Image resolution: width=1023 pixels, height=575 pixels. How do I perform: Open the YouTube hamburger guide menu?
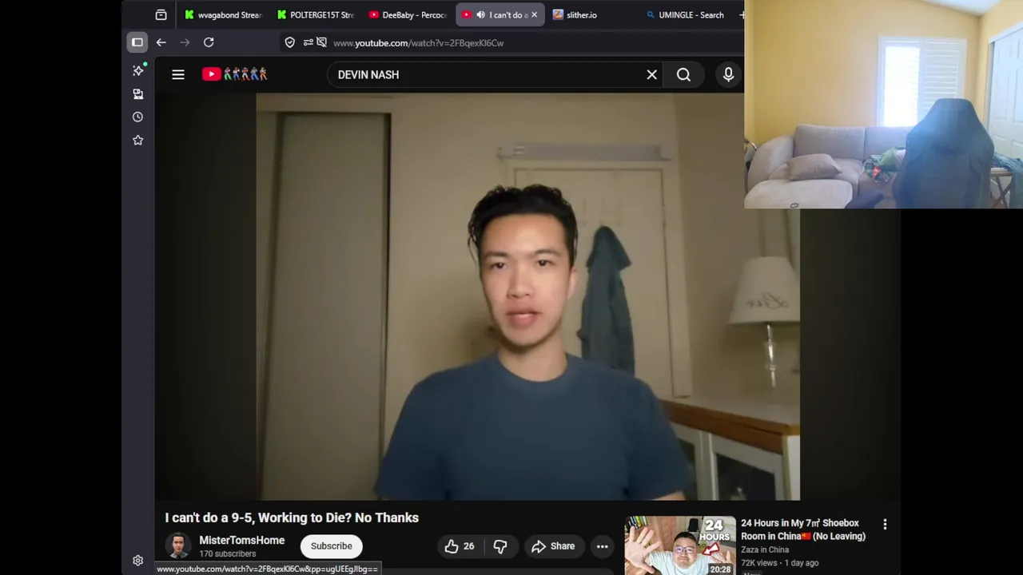pyautogui.click(x=178, y=74)
